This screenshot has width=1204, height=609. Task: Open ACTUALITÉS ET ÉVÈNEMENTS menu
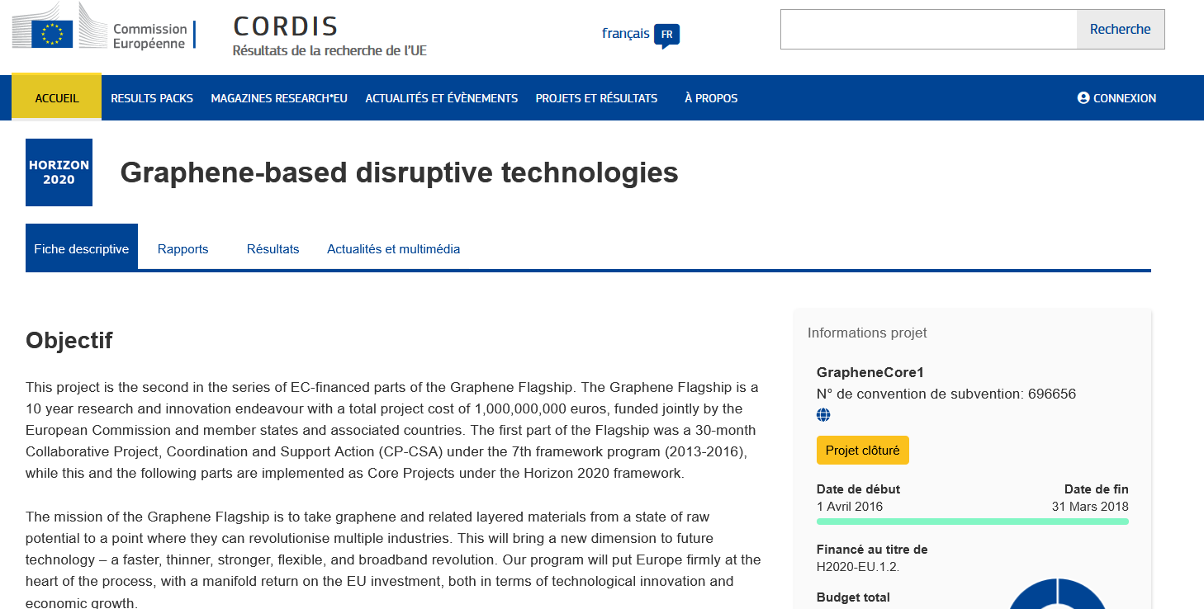(x=442, y=98)
